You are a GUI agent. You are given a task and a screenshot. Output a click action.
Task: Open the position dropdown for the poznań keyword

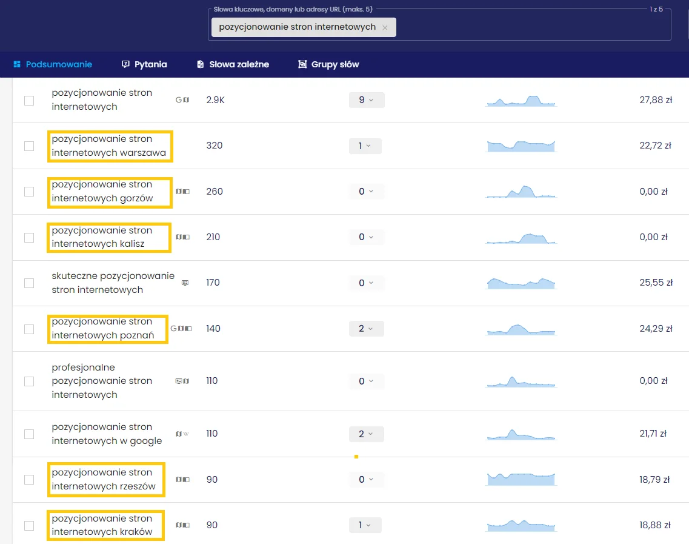[366, 329]
